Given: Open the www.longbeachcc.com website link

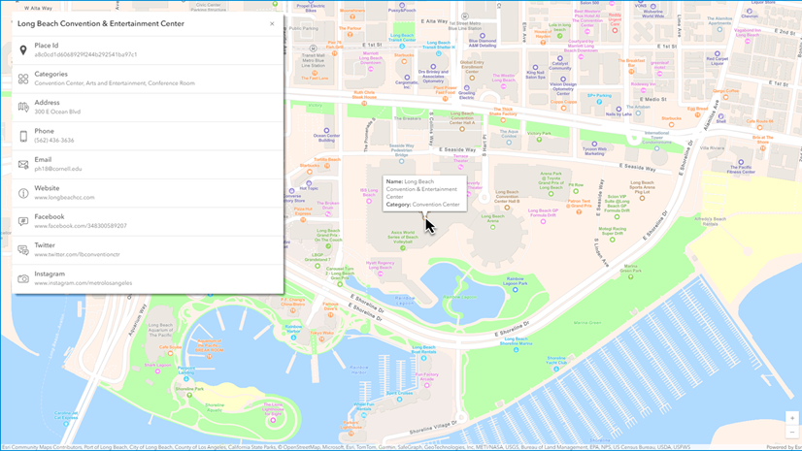Looking at the screenshot, I should 64,197.
